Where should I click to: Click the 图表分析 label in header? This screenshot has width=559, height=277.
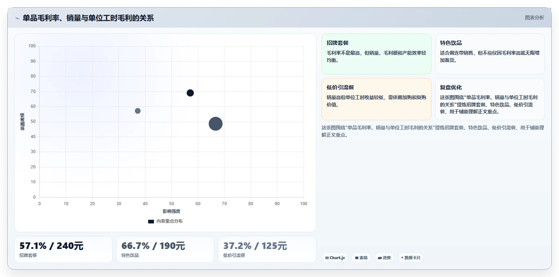click(x=534, y=18)
